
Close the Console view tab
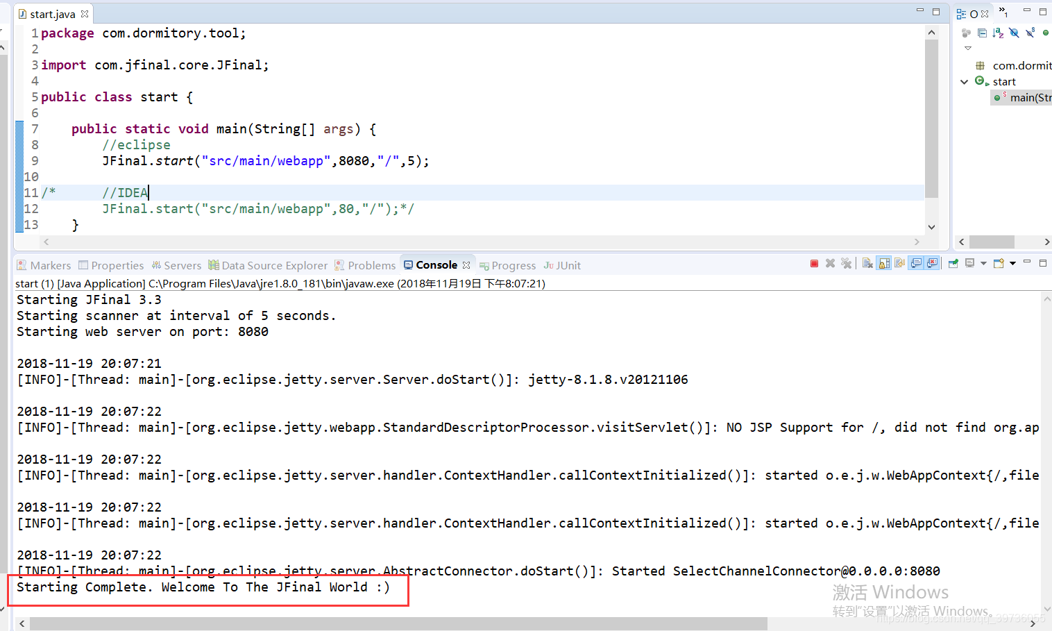click(466, 265)
